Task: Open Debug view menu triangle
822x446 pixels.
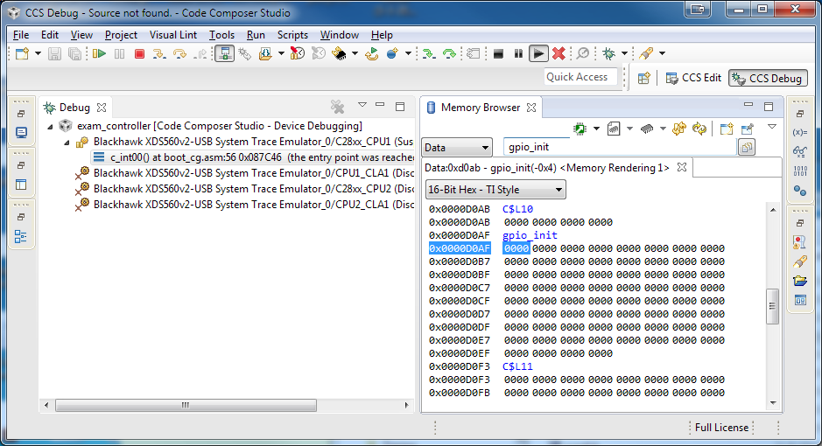Action: pos(362,105)
